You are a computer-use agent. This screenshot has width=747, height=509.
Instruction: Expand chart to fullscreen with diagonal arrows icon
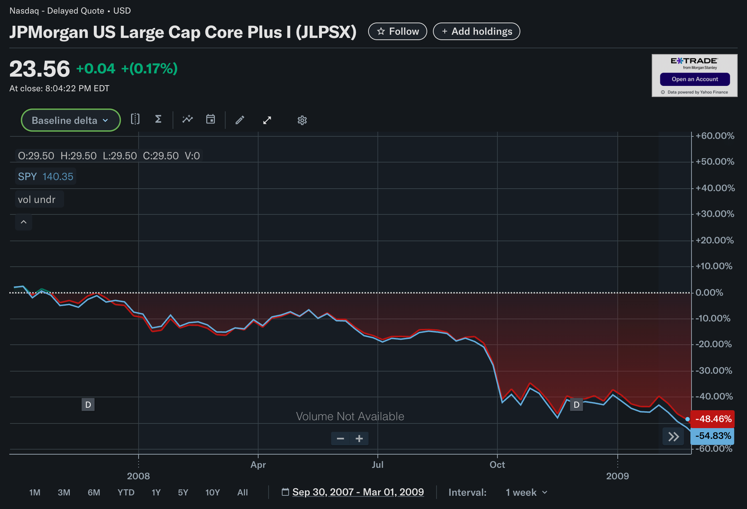(x=267, y=120)
